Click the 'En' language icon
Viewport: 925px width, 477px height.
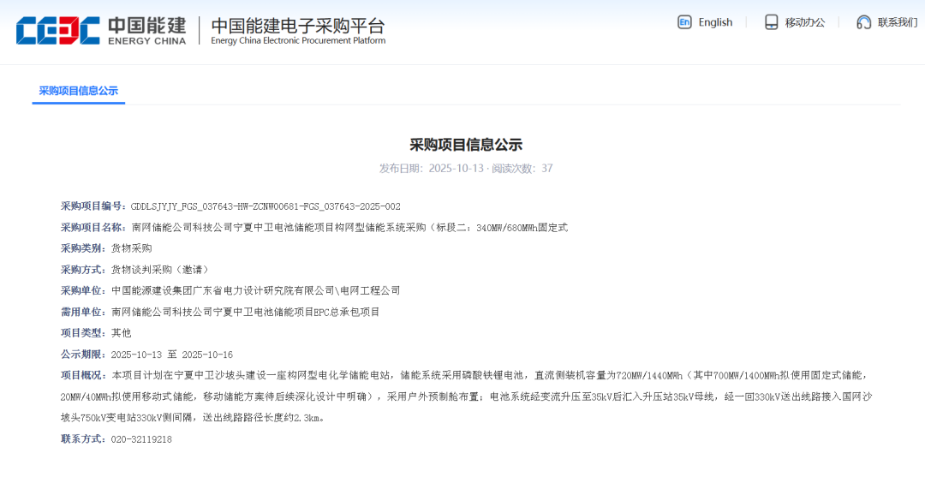click(684, 22)
